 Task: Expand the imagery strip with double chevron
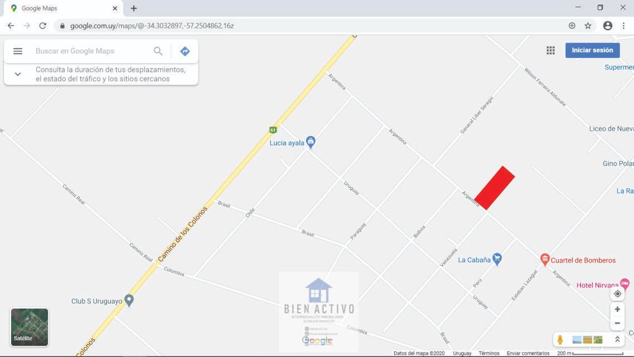(x=617, y=340)
